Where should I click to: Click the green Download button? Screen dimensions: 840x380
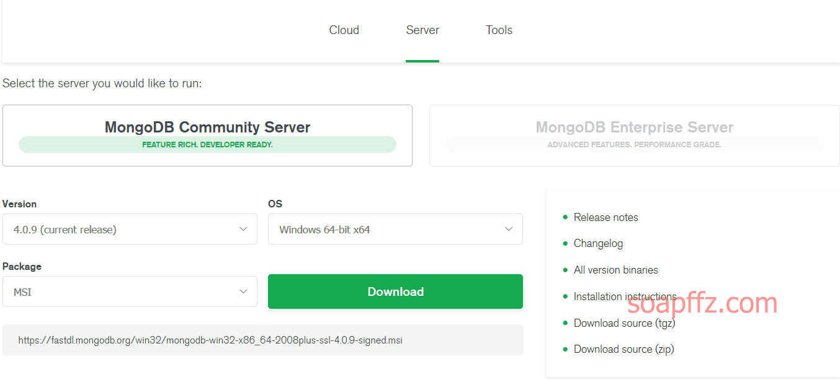pos(395,291)
